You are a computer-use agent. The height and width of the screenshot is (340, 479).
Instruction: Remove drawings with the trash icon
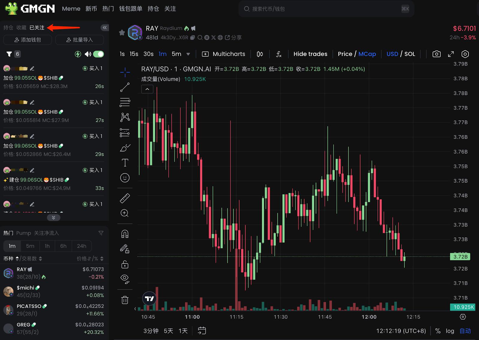[125, 300]
